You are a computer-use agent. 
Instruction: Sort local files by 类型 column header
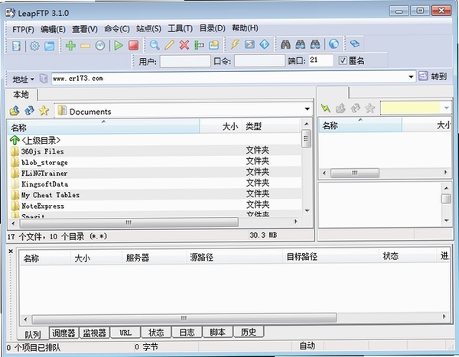pos(271,126)
